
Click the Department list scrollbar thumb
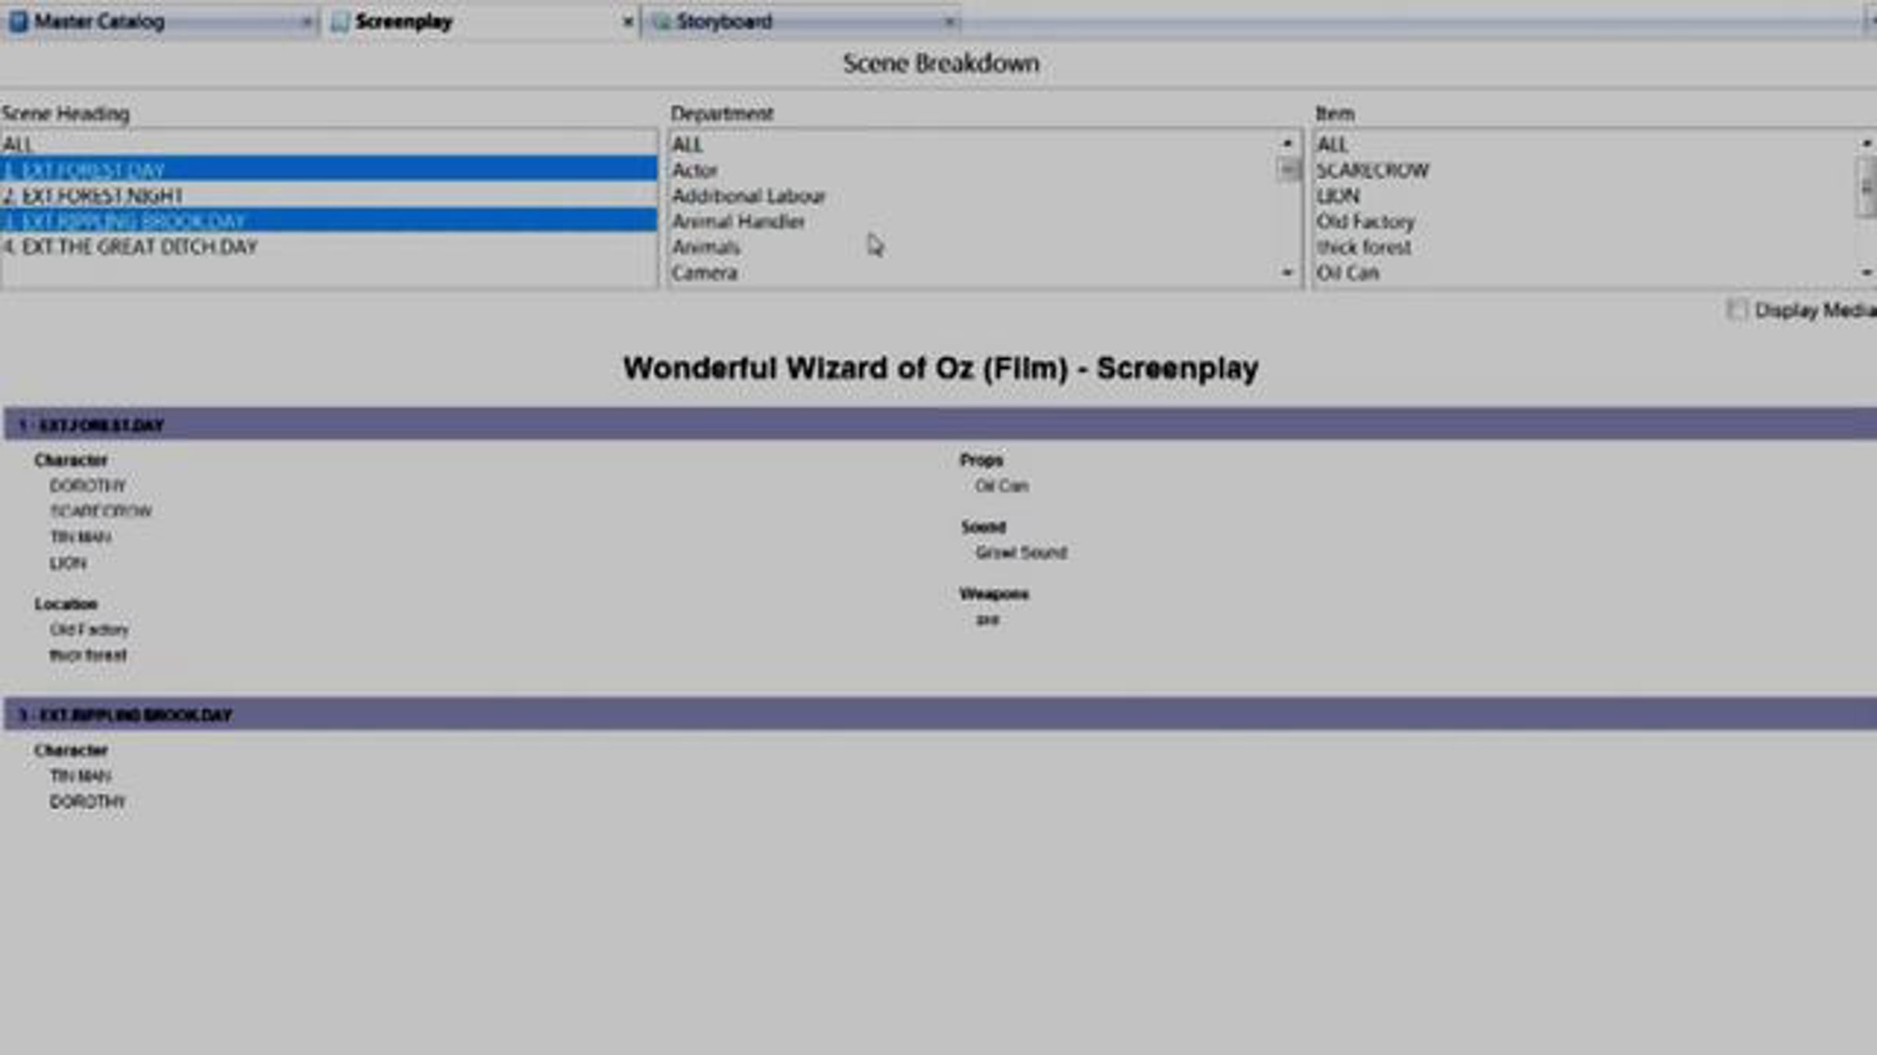pyautogui.click(x=1287, y=169)
